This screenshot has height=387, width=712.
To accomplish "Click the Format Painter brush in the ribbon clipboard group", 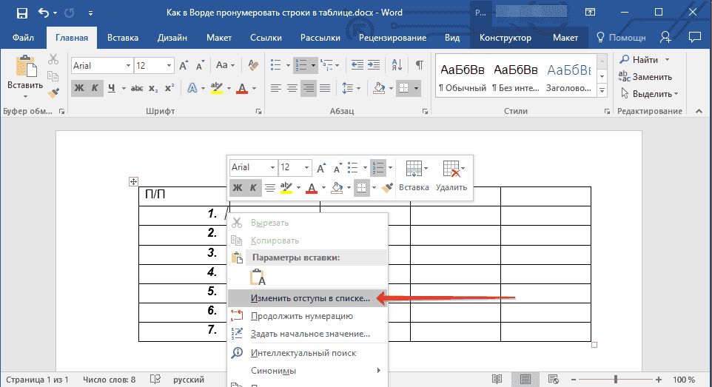I will pos(53,93).
